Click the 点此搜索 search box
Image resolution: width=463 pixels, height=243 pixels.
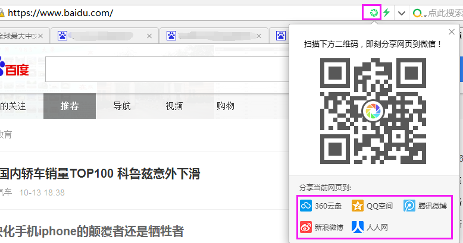tap(445, 13)
